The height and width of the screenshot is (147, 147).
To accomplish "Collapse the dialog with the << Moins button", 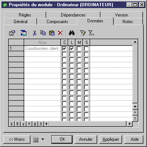I will pyautogui.click(x=17, y=139).
